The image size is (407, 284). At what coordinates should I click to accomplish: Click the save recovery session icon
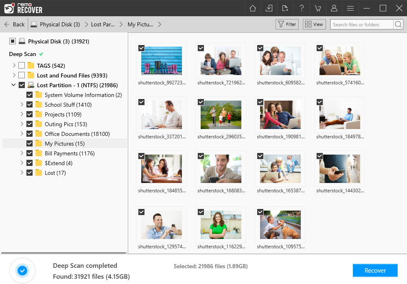tap(269, 8)
